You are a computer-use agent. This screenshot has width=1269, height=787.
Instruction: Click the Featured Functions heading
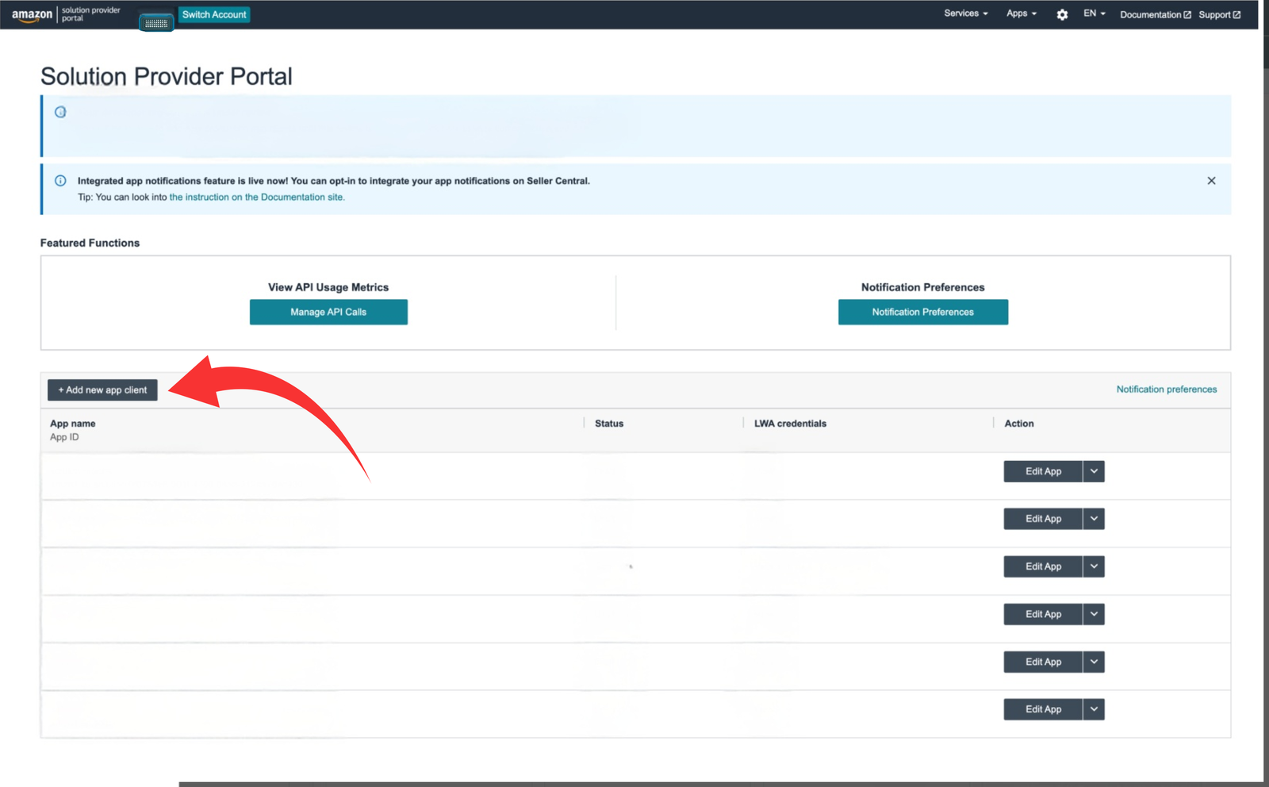point(90,243)
